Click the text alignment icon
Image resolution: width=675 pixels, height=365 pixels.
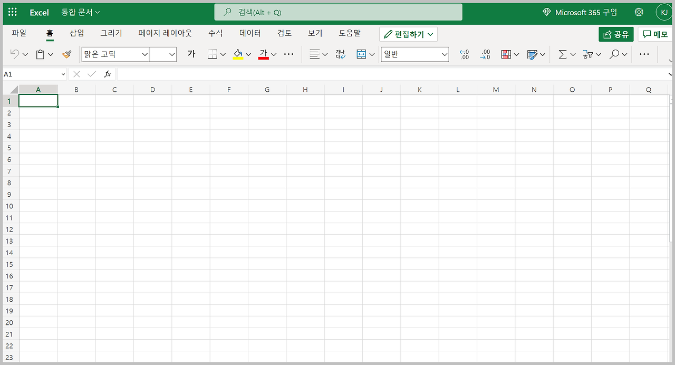315,54
